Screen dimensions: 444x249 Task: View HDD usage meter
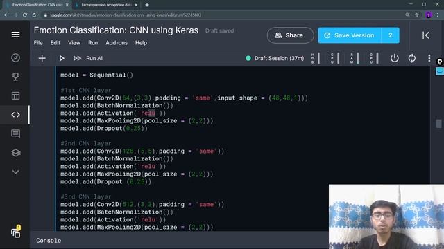point(316,58)
